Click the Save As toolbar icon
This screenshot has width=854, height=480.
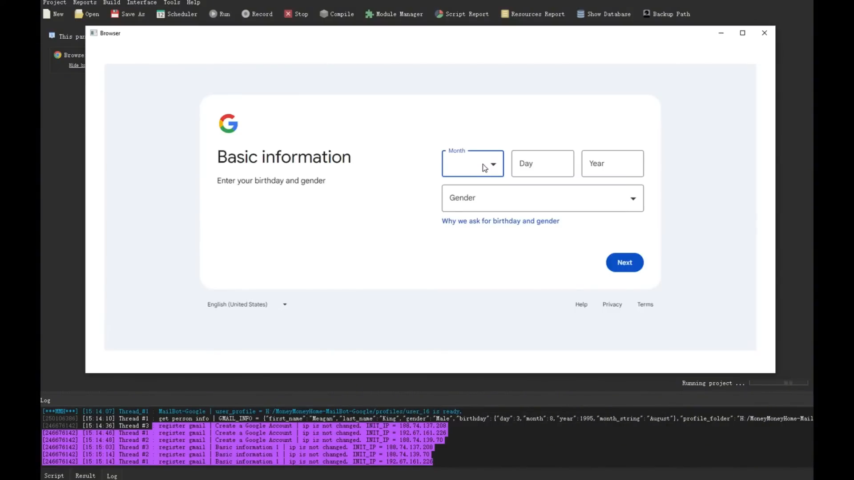115,14
